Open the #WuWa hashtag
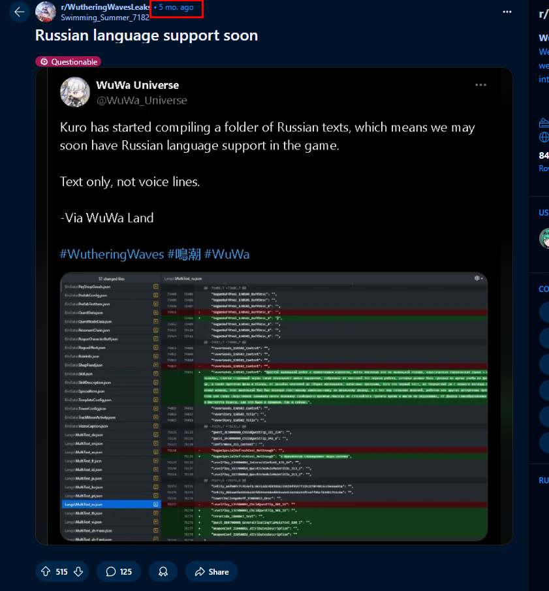 227,254
